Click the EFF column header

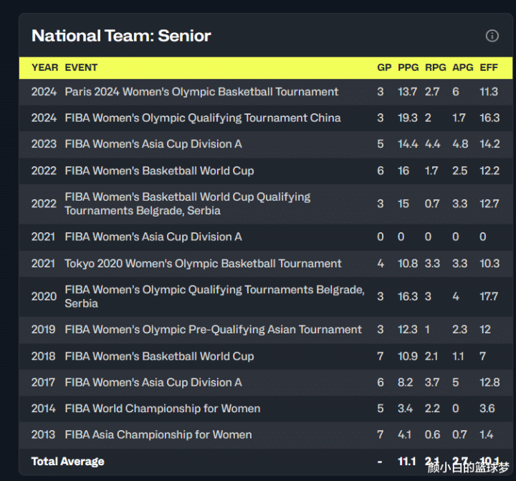pyautogui.click(x=489, y=67)
